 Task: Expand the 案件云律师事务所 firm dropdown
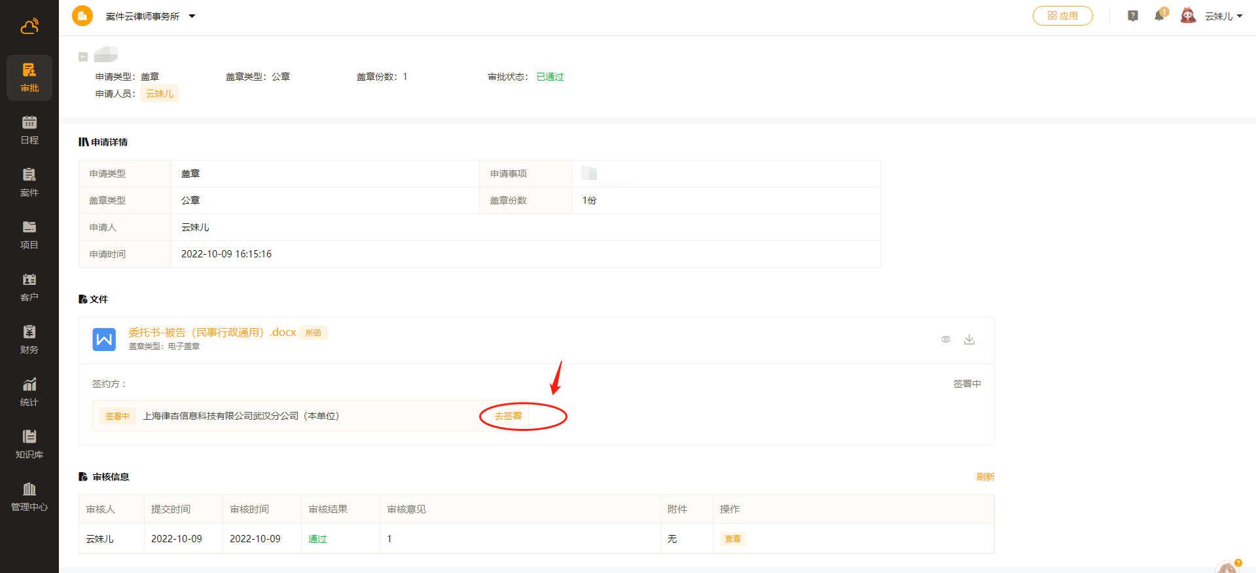coord(192,16)
